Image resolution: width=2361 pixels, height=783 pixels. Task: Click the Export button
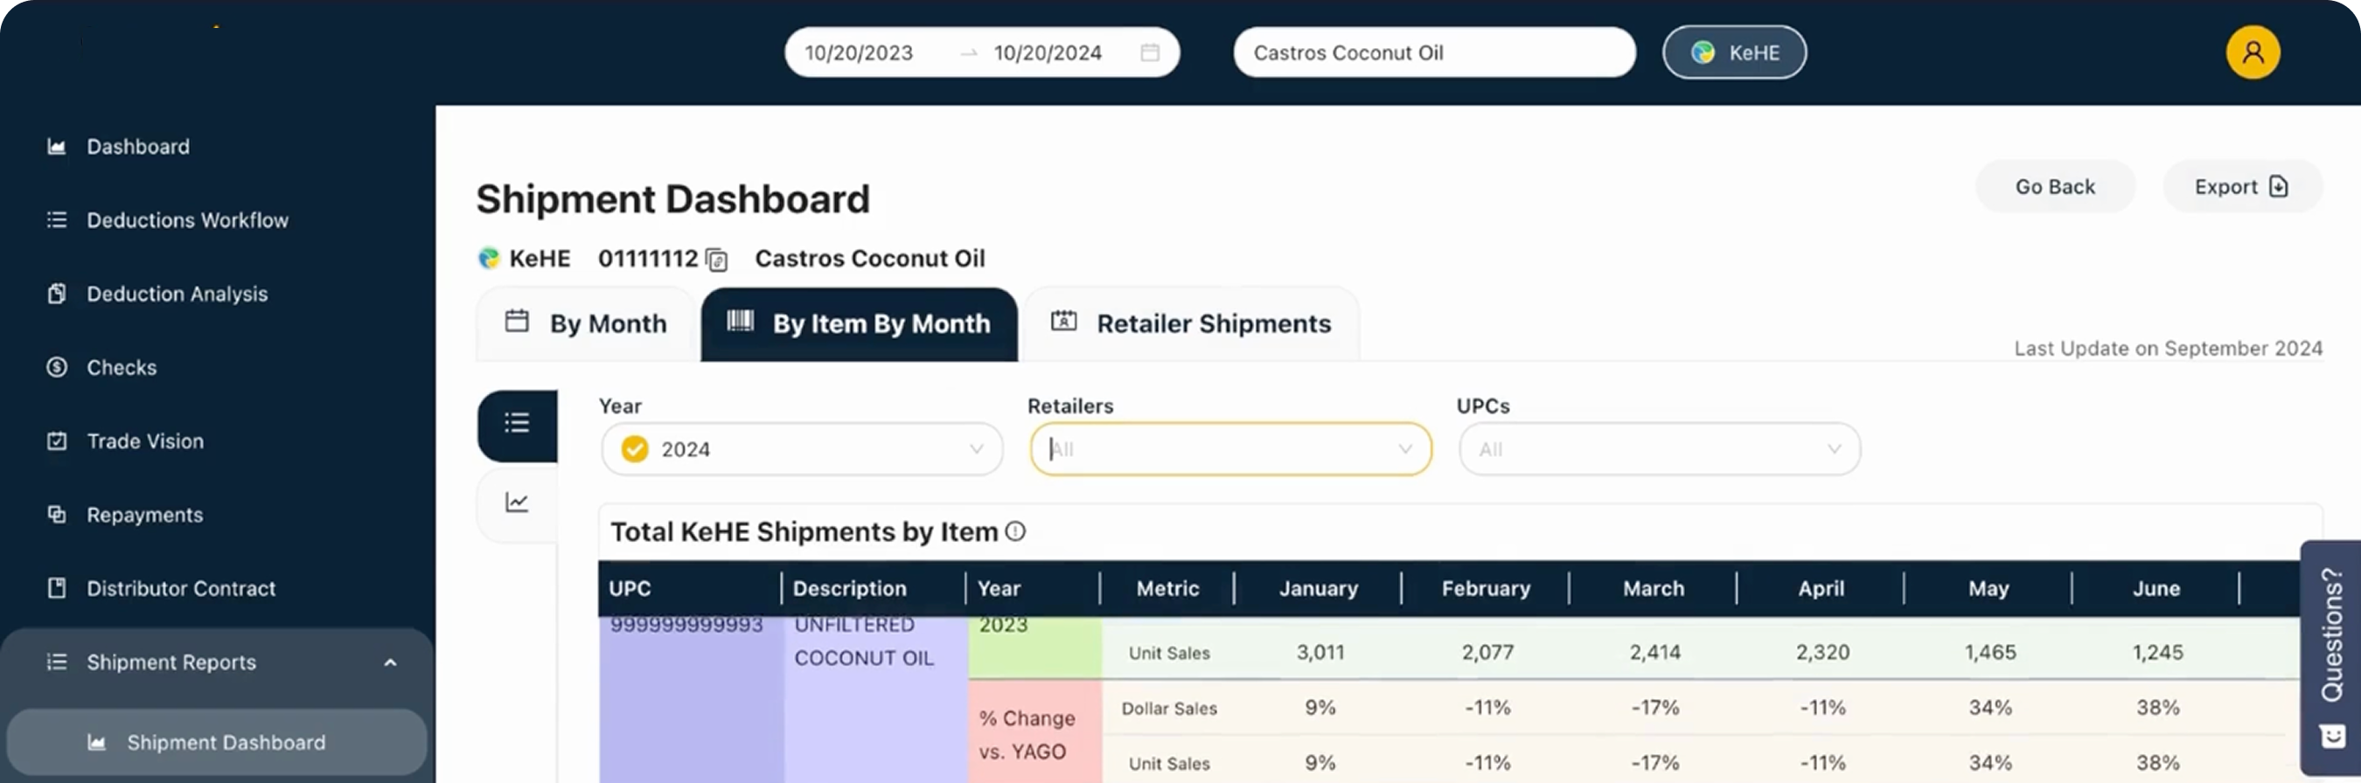point(2242,187)
